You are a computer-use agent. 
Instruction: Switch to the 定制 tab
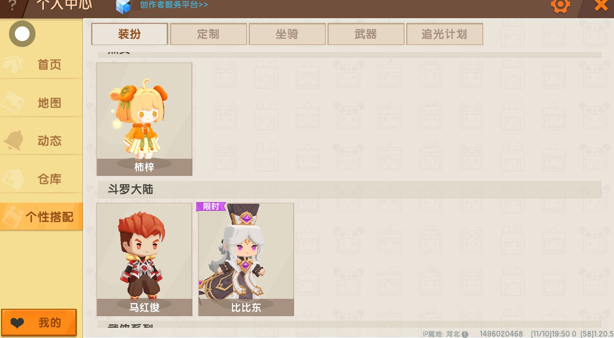coord(208,34)
